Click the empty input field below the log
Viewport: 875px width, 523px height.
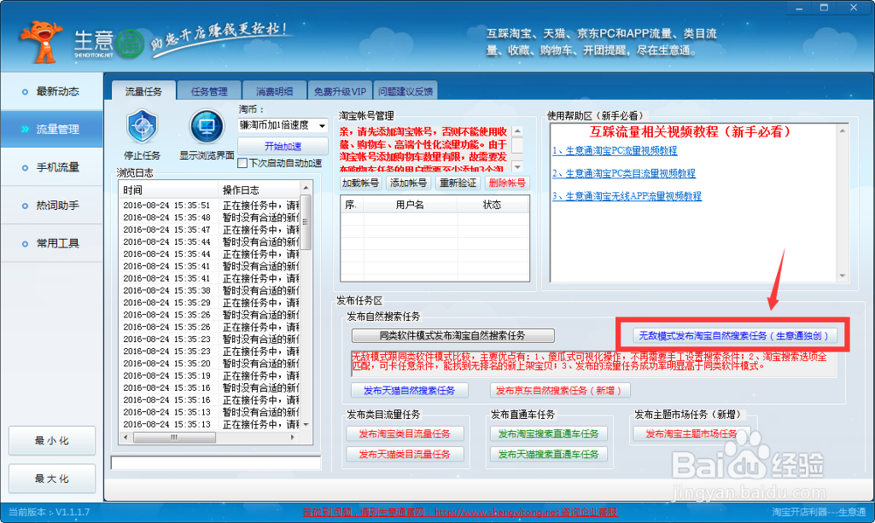[216, 463]
